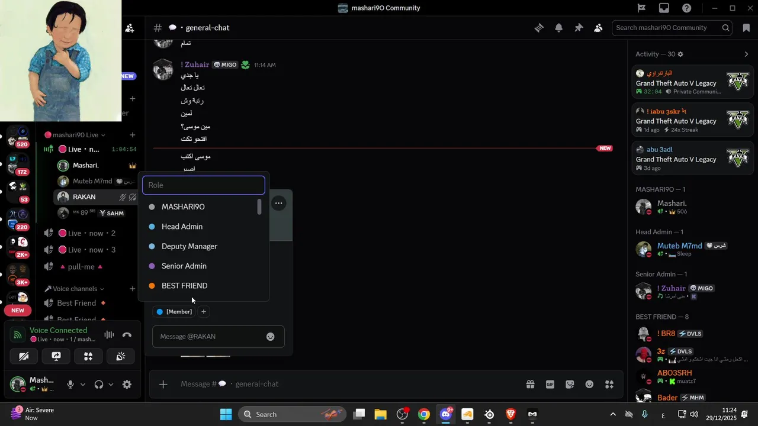Collapse the mashari9O Live category
Screen dimensions: 758x426
[x=75, y=135]
